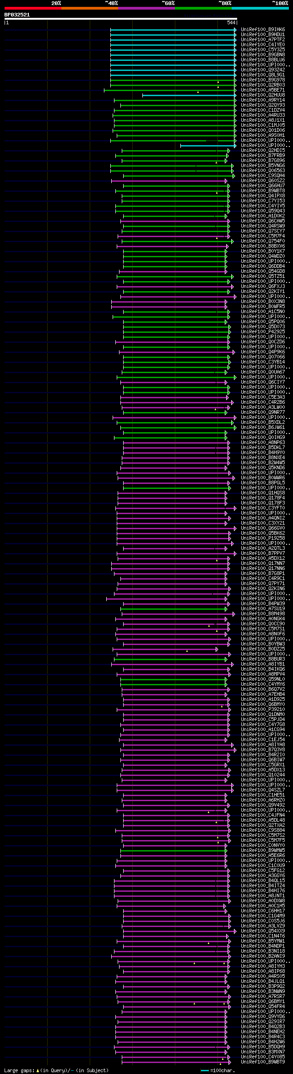293x1074 pixels.
Task: Select the label UniRef100_A8IP68
Action: (x=263, y=971)
